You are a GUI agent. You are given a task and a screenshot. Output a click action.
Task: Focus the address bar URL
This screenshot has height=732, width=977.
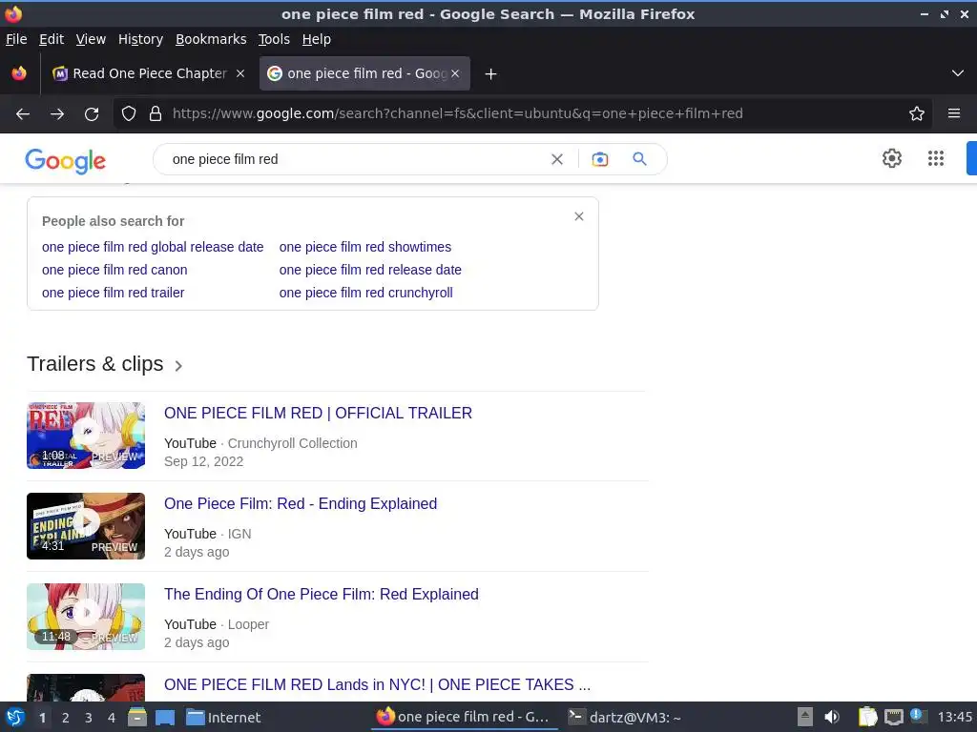457,113
